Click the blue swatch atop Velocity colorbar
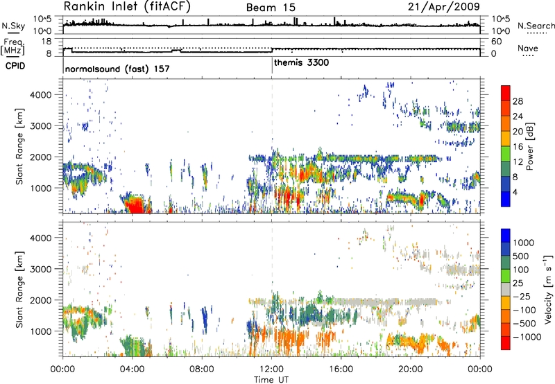The image size is (555, 384). tap(506, 236)
